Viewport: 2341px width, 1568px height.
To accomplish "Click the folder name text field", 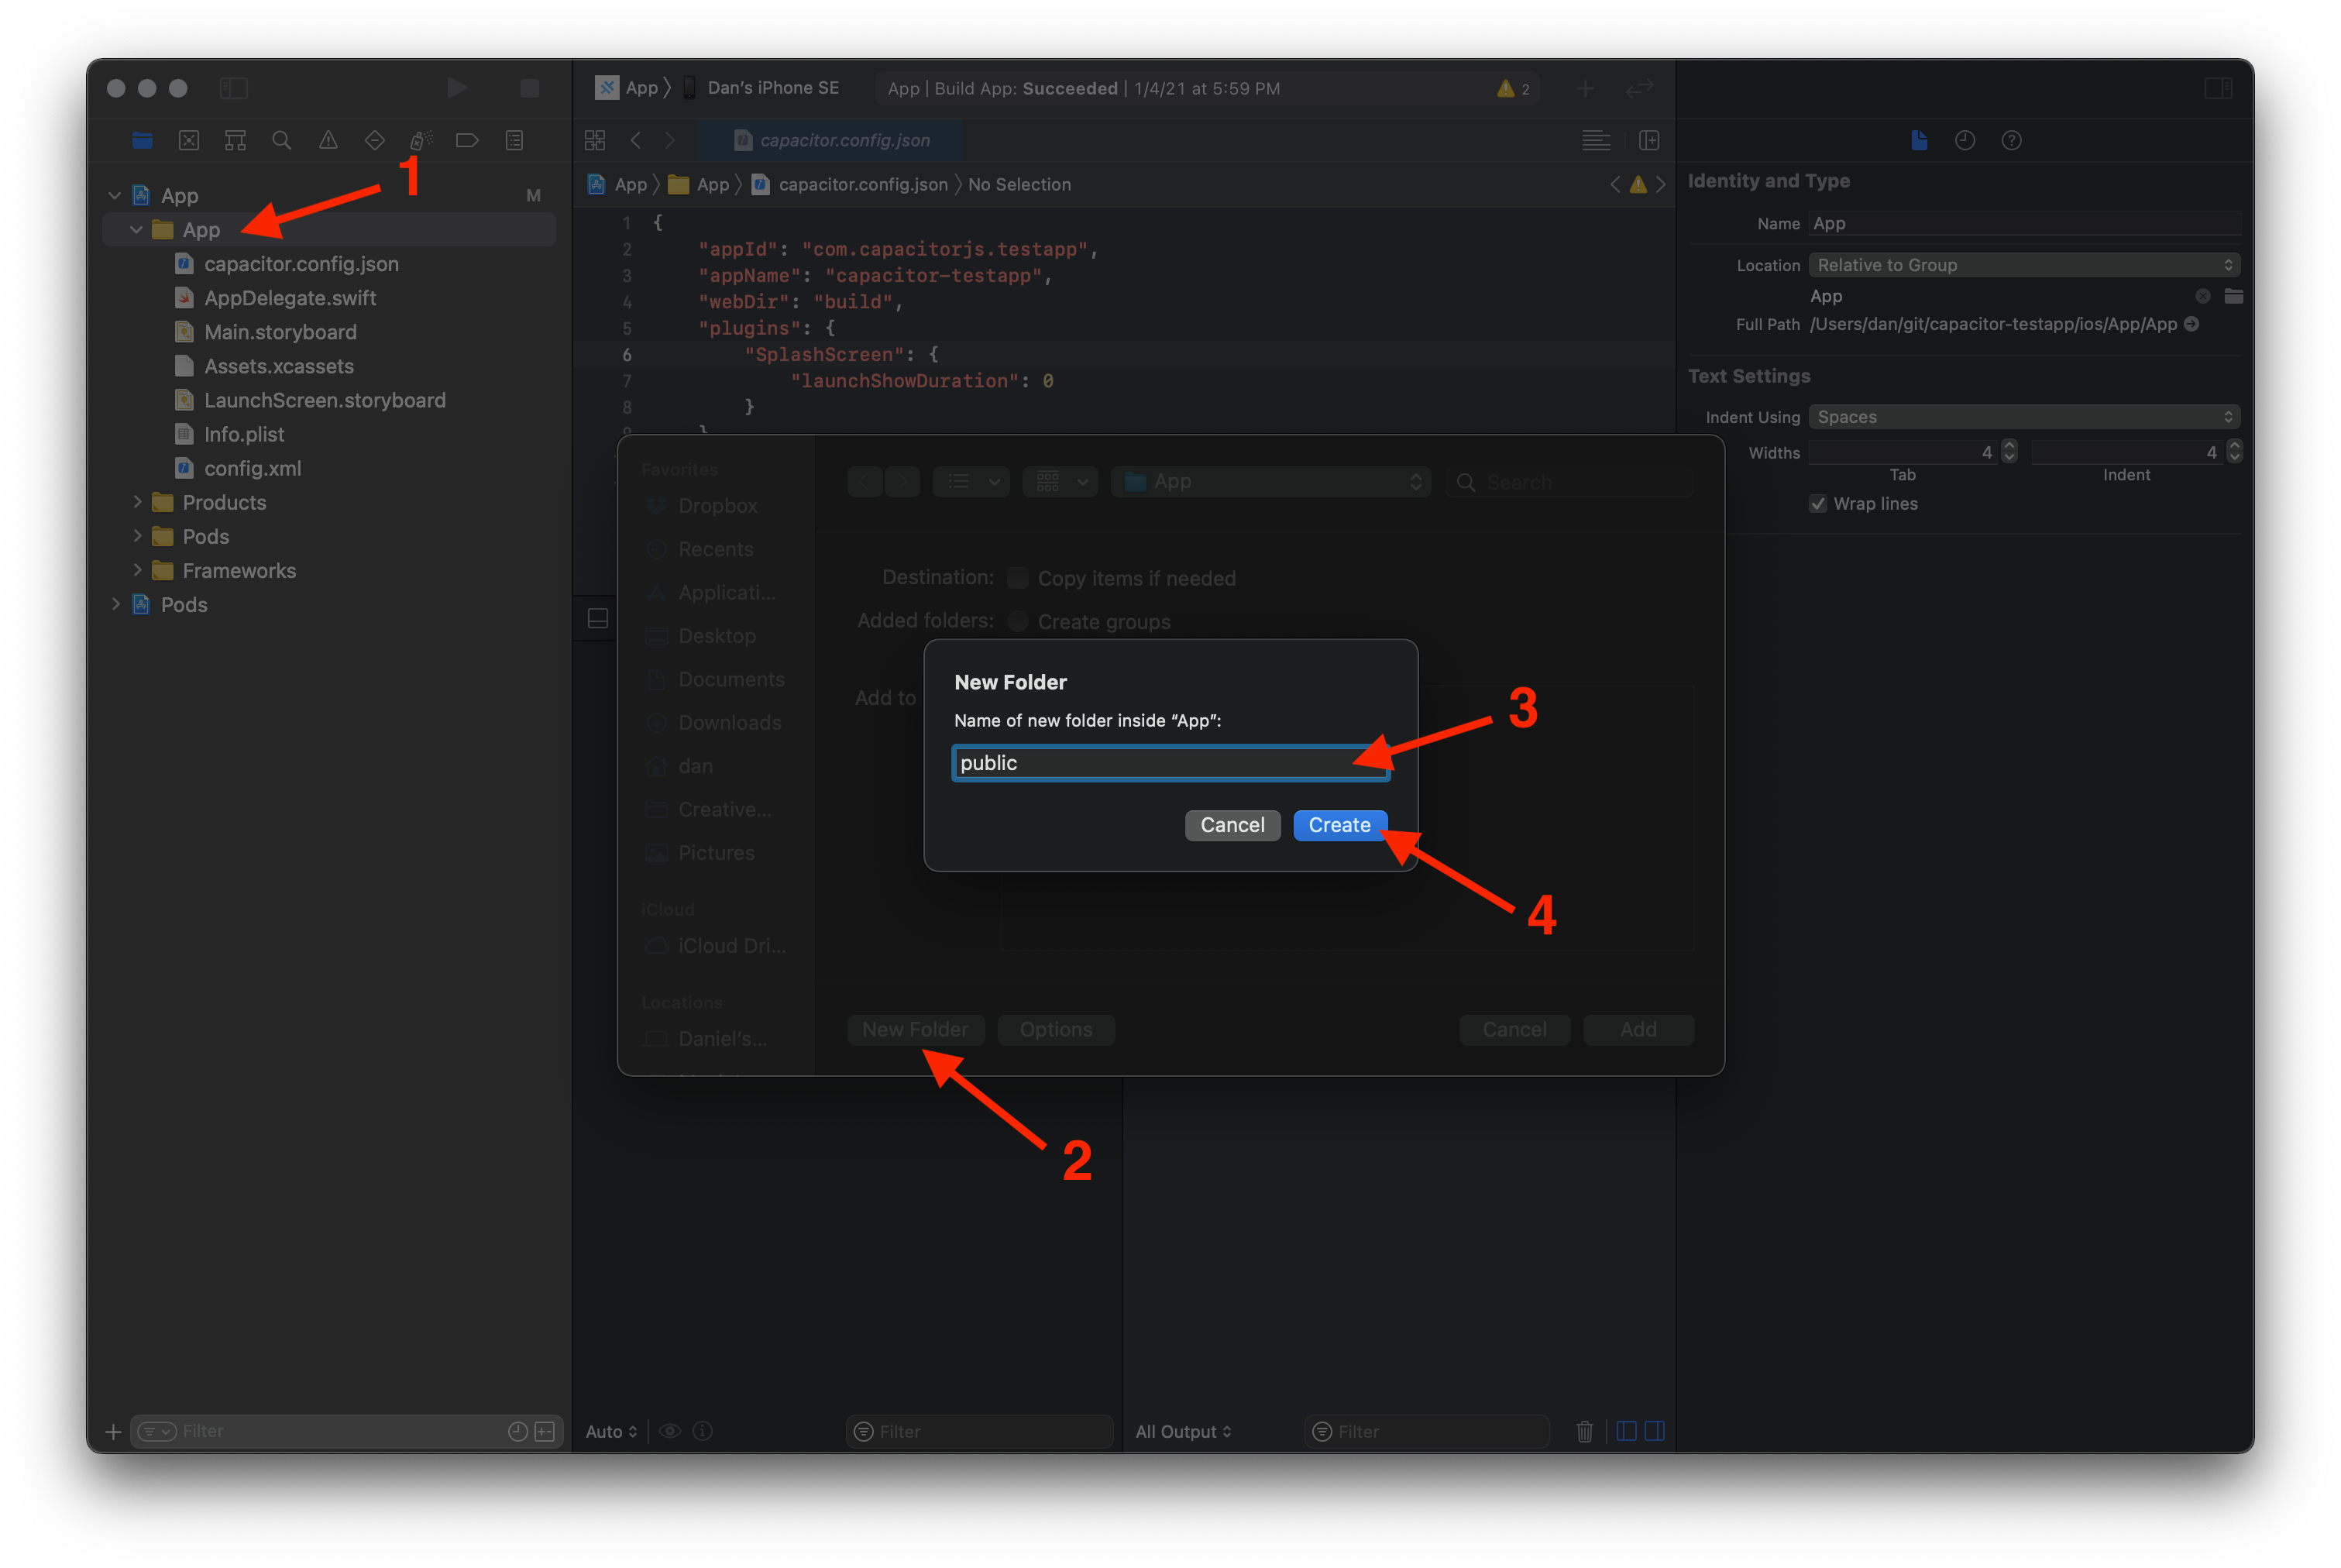I will [1168, 762].
